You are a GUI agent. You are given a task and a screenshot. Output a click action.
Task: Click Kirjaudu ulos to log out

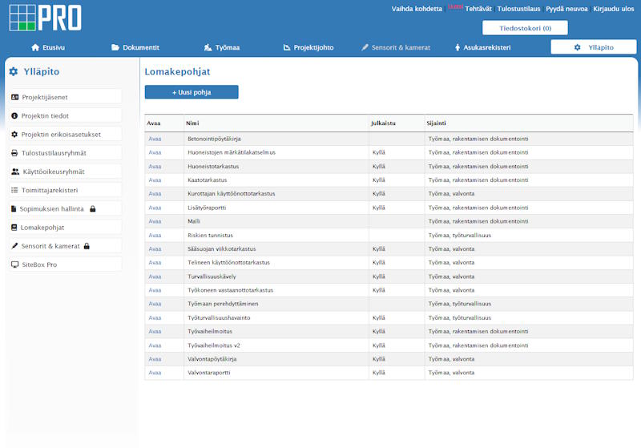[612, 9]
